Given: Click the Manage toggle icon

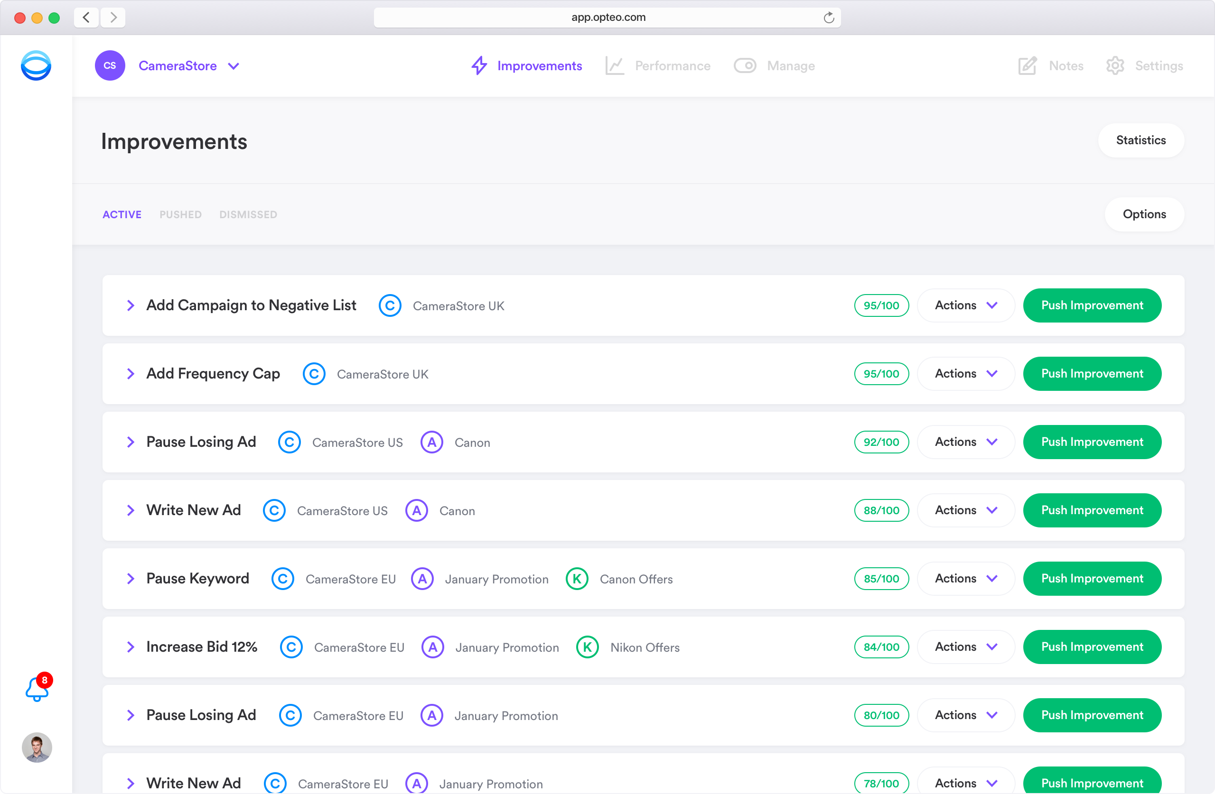Looking at the screenshot, I should point(745,66).
